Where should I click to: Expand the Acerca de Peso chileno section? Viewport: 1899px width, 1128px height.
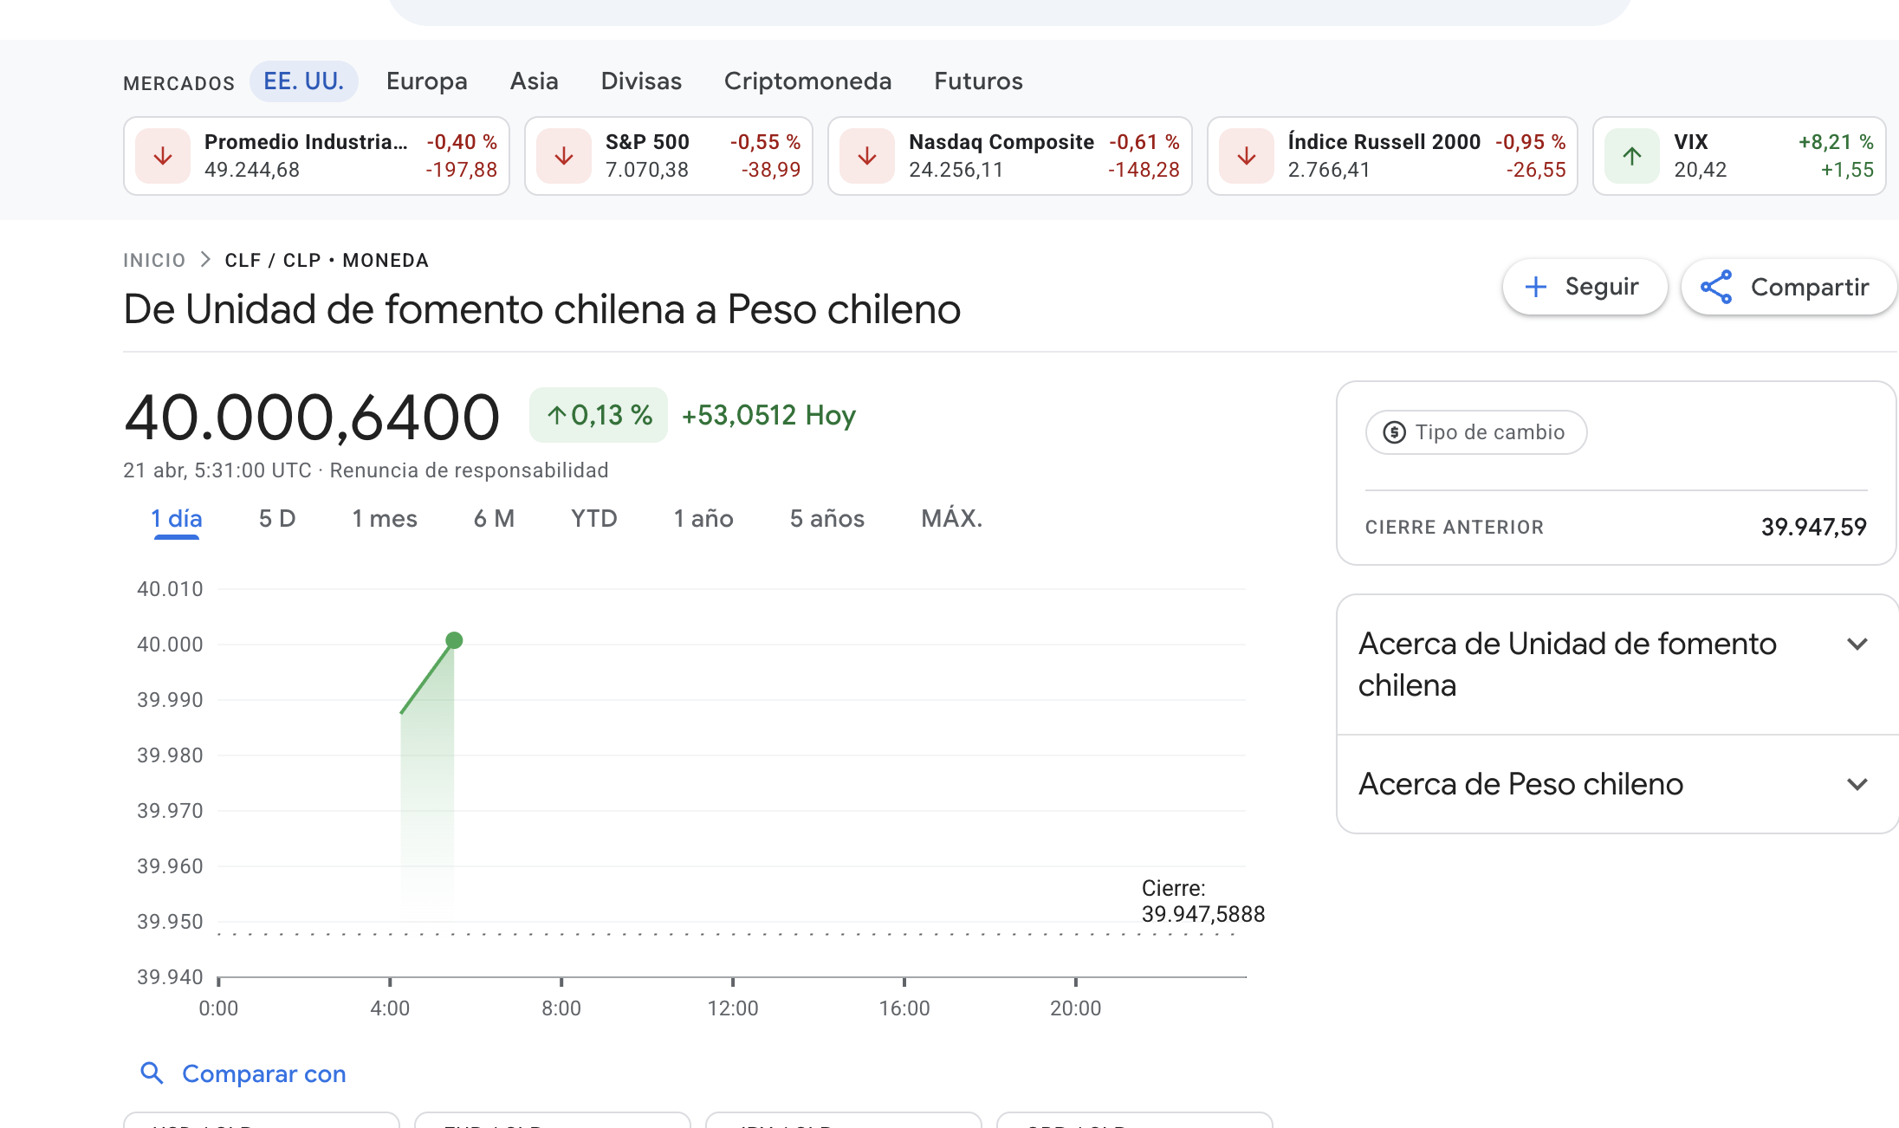1857,785
